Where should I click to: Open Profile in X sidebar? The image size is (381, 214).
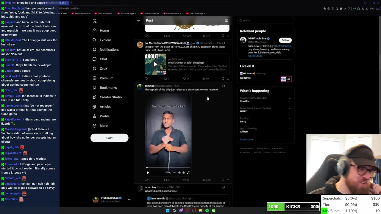coord(101,116)
